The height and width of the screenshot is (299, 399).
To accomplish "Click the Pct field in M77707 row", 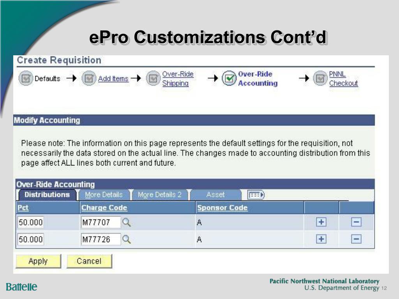I will [30, 222].
